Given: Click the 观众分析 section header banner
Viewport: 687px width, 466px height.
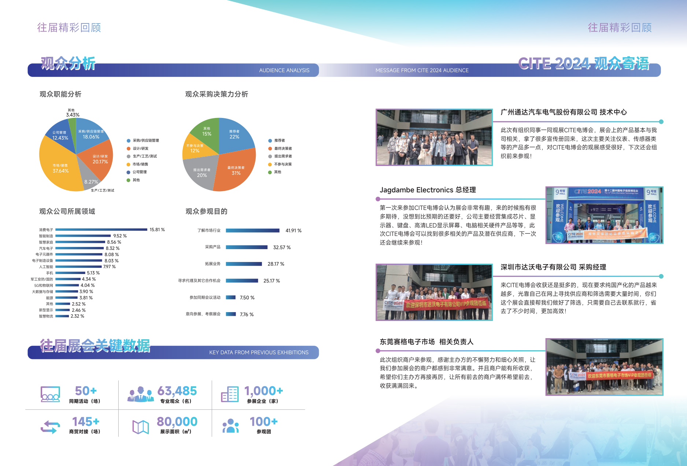Looking at the screenshot, I should coord(173,70).
